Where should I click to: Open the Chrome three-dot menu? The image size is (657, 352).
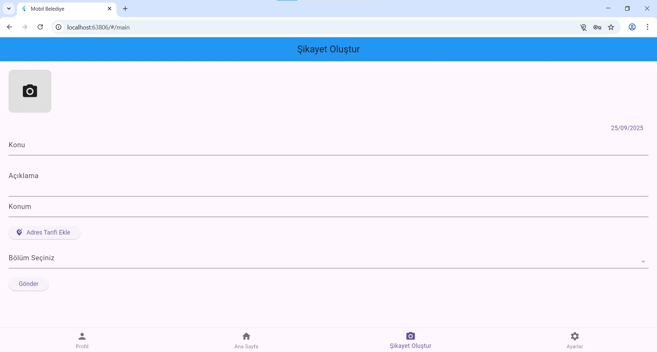[x=648, y=27]
